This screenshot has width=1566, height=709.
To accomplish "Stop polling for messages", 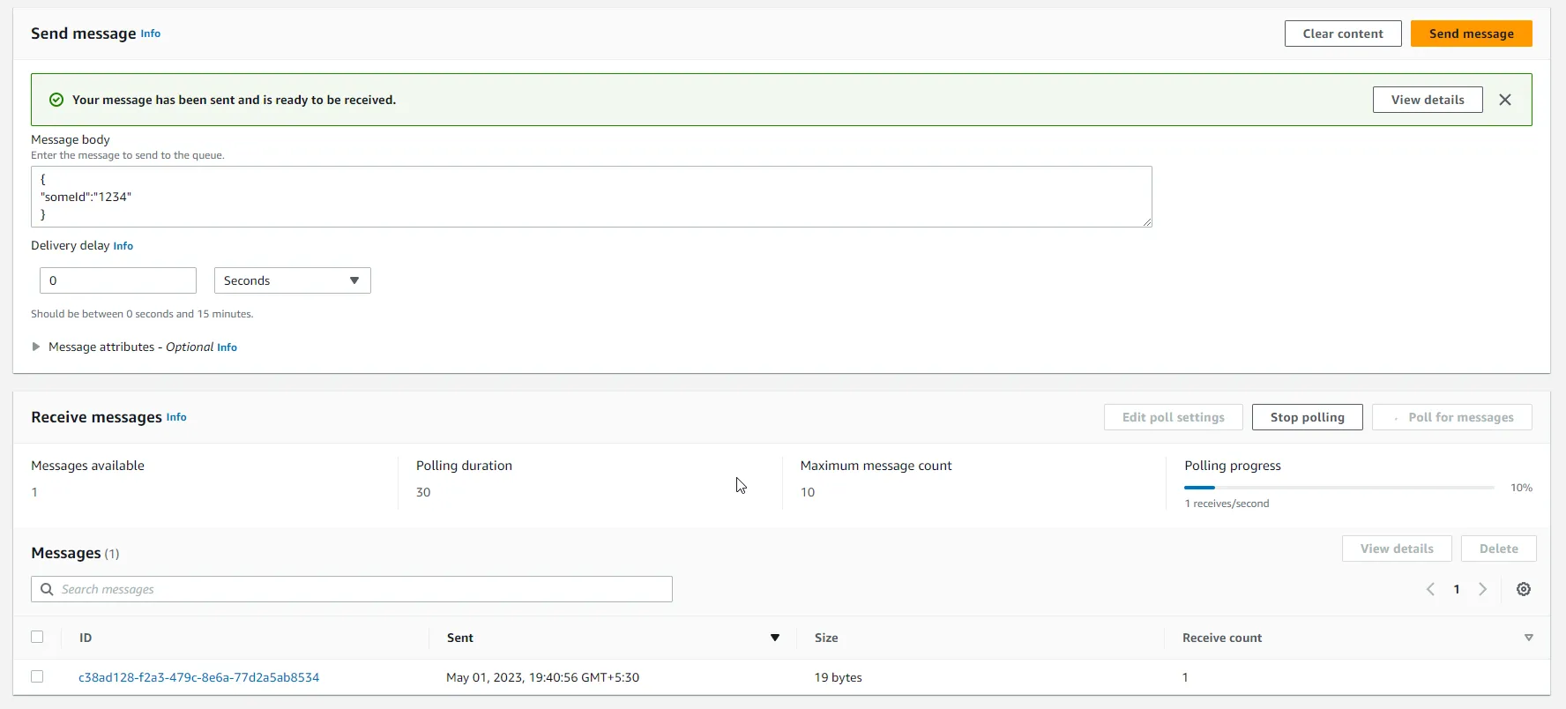I will (x=1307, y=417).
